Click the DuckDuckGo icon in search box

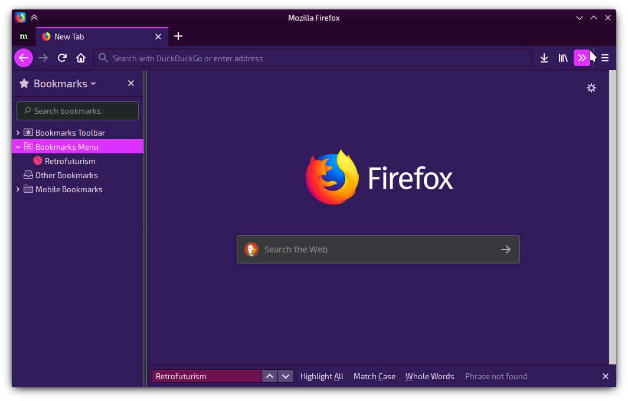point(251,249)
